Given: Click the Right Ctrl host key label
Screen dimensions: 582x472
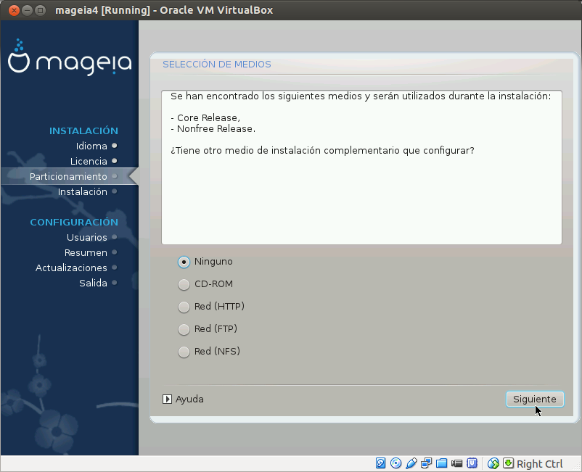Looking at the screenshot, I should [539, 463].
